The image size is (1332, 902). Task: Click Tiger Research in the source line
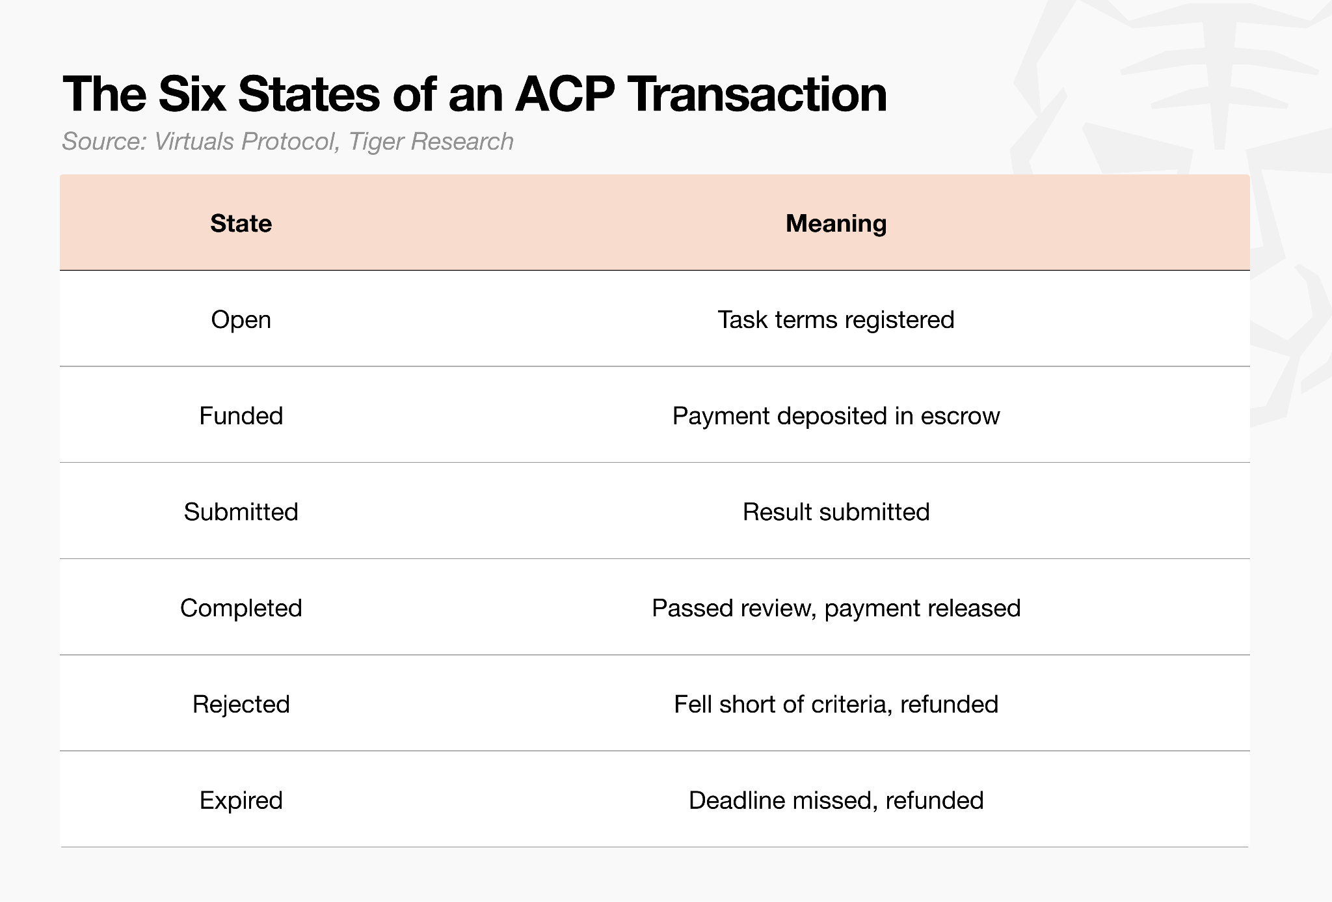(x=431, y=141)
